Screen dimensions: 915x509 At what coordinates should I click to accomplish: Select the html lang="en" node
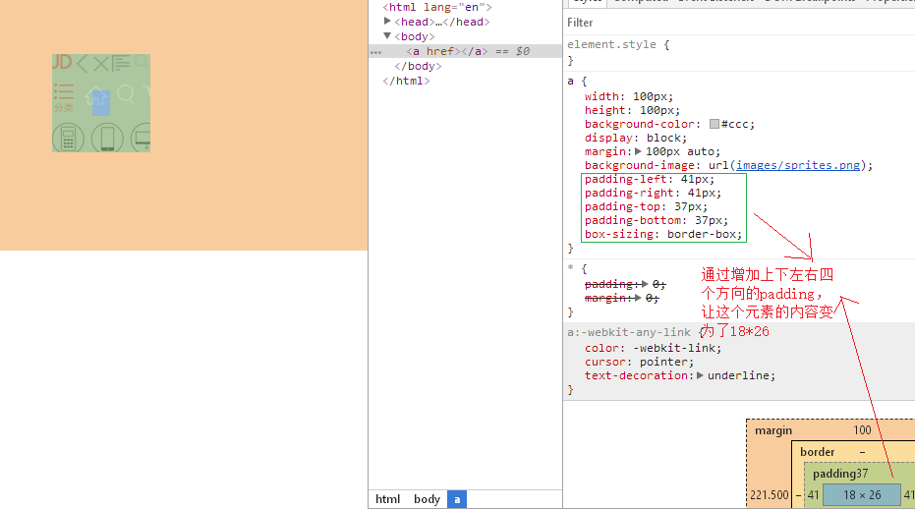point(437,7)
